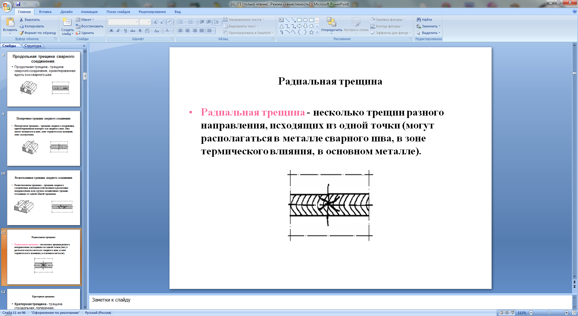Image resolution: width=578 pixels, height=316 pixels.
Task: Expand Text Direction (Направление текста) menu
Action: 244,20
